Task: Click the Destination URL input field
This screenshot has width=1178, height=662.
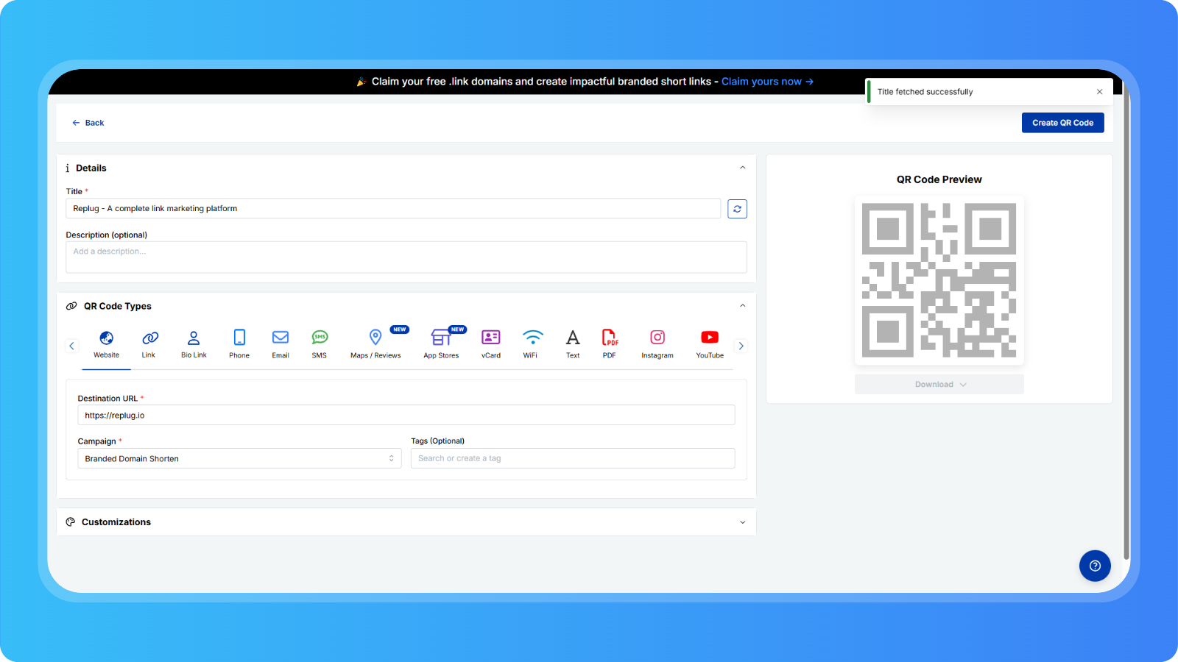Action: [406, 416]
